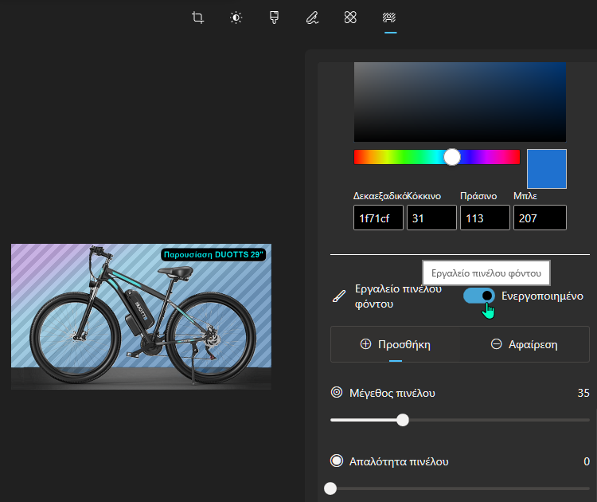Open the Filter tool in the top toolbar
This screenshot has height=502, width=597.
click(x=274, y=18)
